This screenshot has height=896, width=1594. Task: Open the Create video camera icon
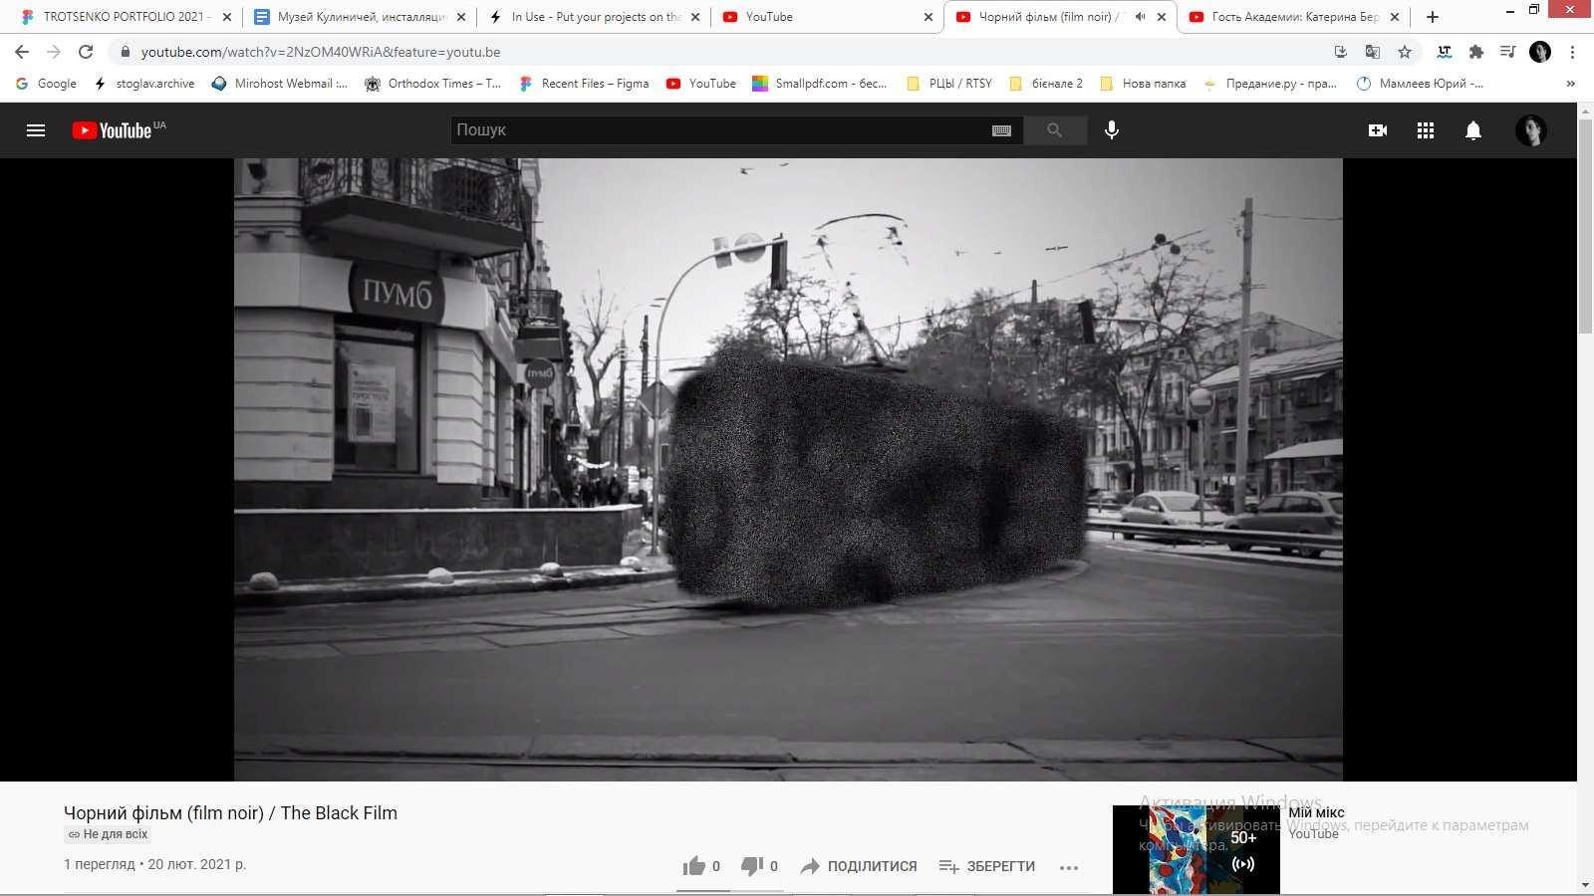click(1378, 130)
